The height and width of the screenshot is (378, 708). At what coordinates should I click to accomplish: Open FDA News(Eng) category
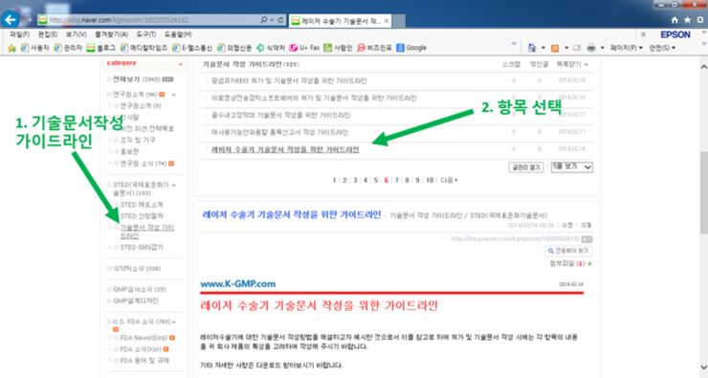[144, 338]
